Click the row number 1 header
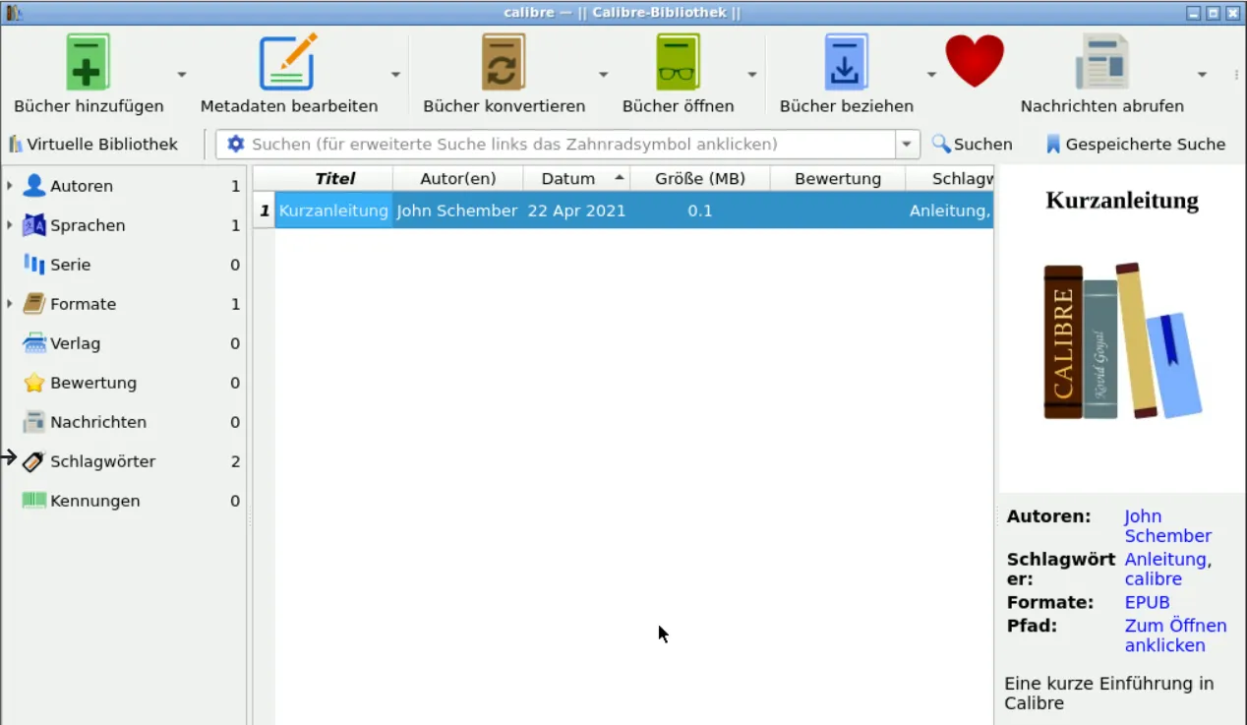The width and height of the screenshot is (1247, 725). [264, 211]
